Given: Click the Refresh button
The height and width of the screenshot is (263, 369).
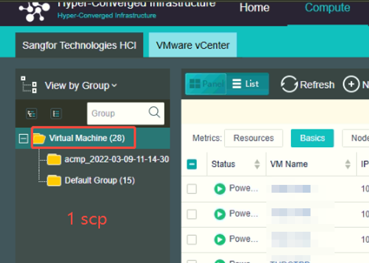Looking at the screenshot, I should 307,84.
